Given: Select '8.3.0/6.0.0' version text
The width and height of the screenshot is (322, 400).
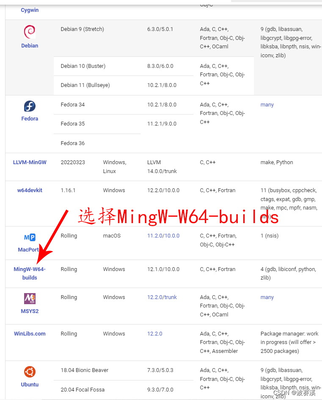Looking at the screenshot, I should click(160, 66).
